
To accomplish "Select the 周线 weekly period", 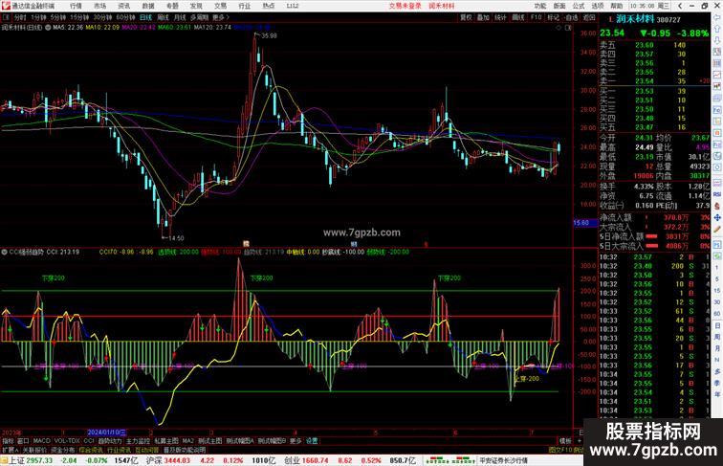I will [163, 17].
